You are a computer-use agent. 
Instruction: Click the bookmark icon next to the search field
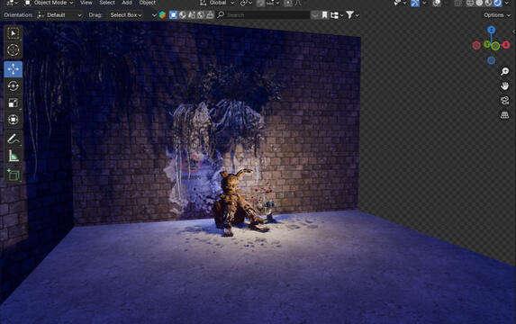(325, 14)
